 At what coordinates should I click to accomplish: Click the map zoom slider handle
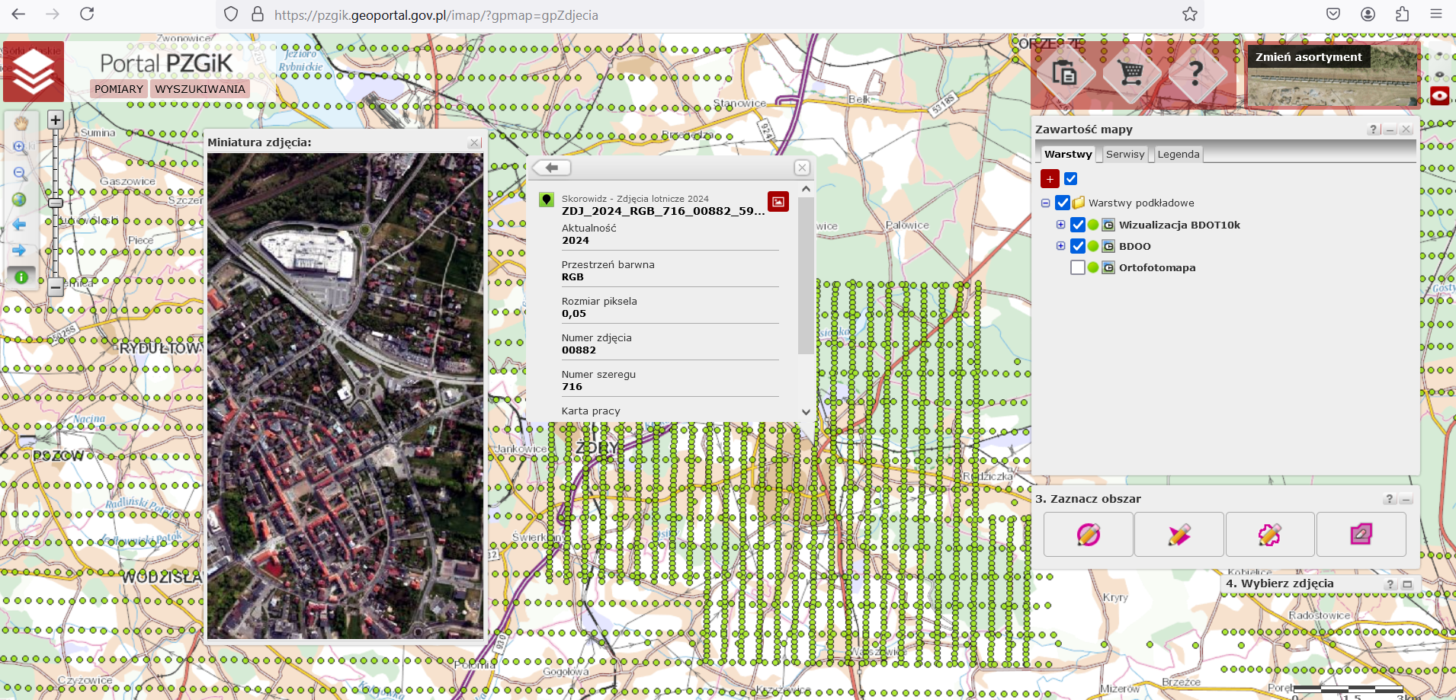pyautogui.click(x=56, y=203)
